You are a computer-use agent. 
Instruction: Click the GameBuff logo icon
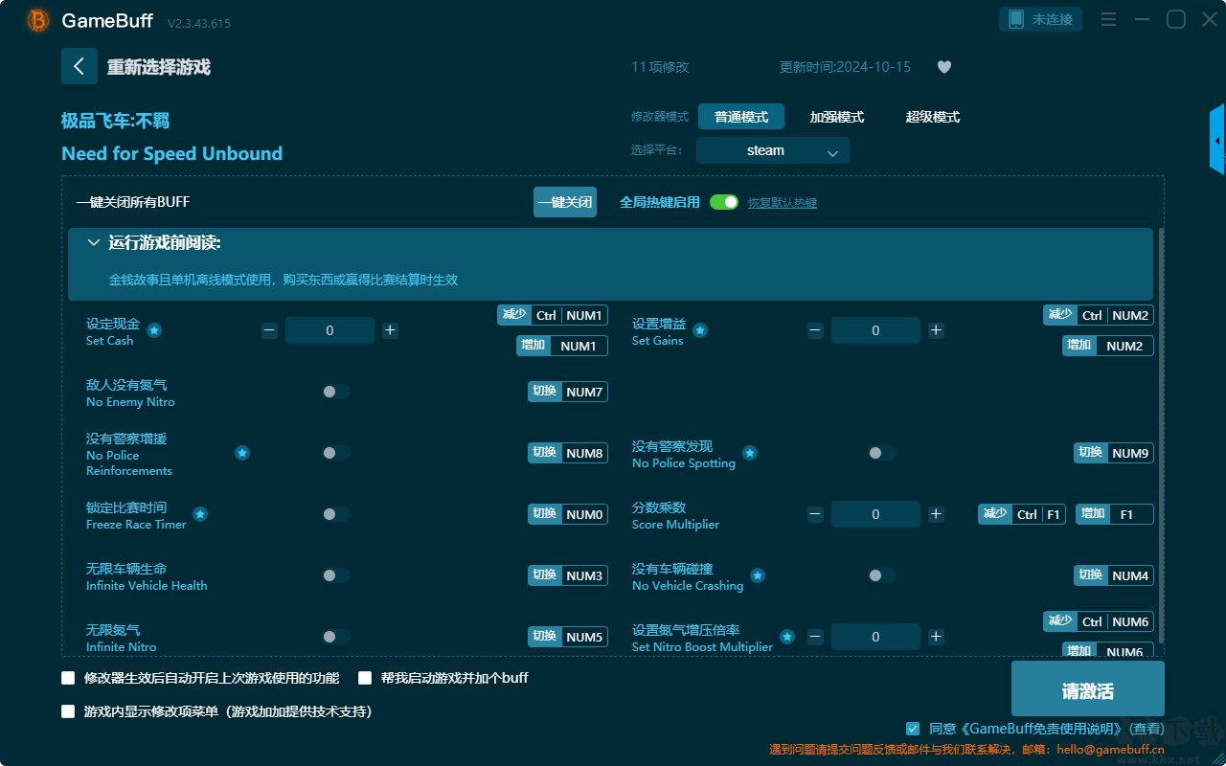click(x=38, y=20)
